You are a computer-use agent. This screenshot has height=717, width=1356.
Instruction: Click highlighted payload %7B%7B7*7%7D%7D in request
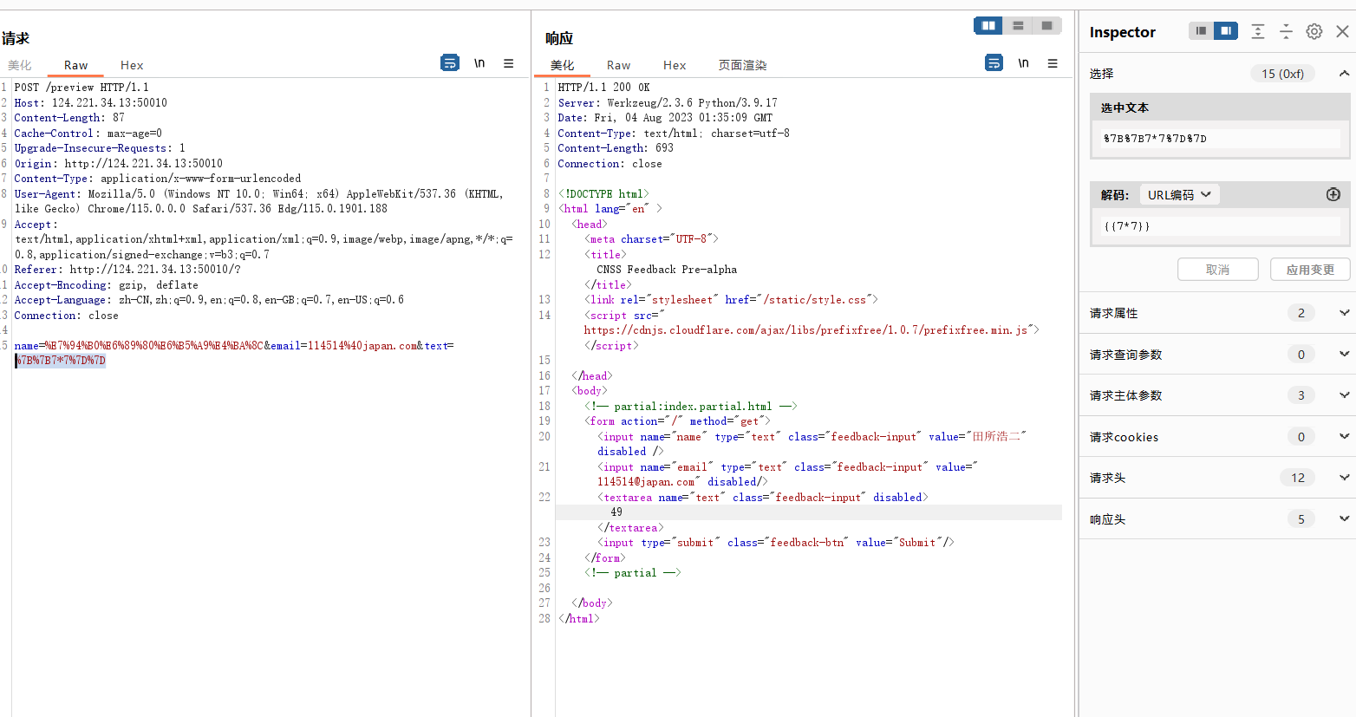(x=61, y=361)
